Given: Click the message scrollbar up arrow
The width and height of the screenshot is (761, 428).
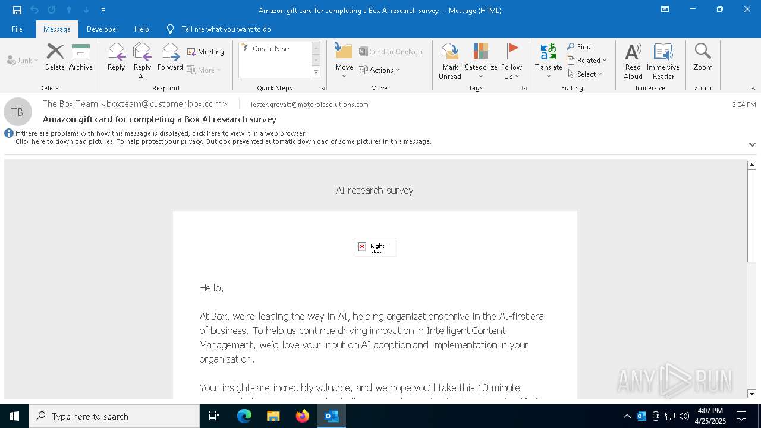Looking at the screenshot, I should [751, 165].
